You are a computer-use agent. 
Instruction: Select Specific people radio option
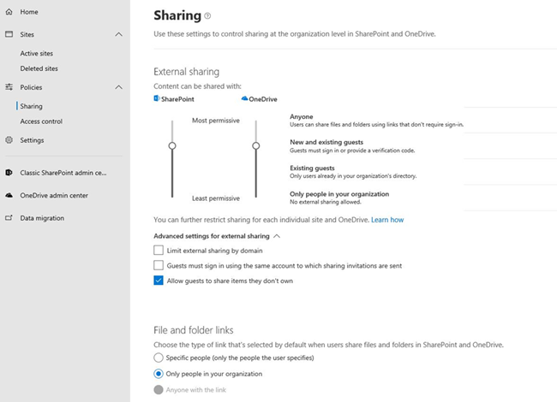tap(159, 358)
